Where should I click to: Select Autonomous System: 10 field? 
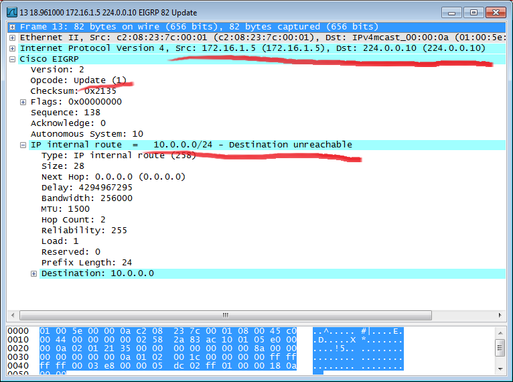[86, 134]
